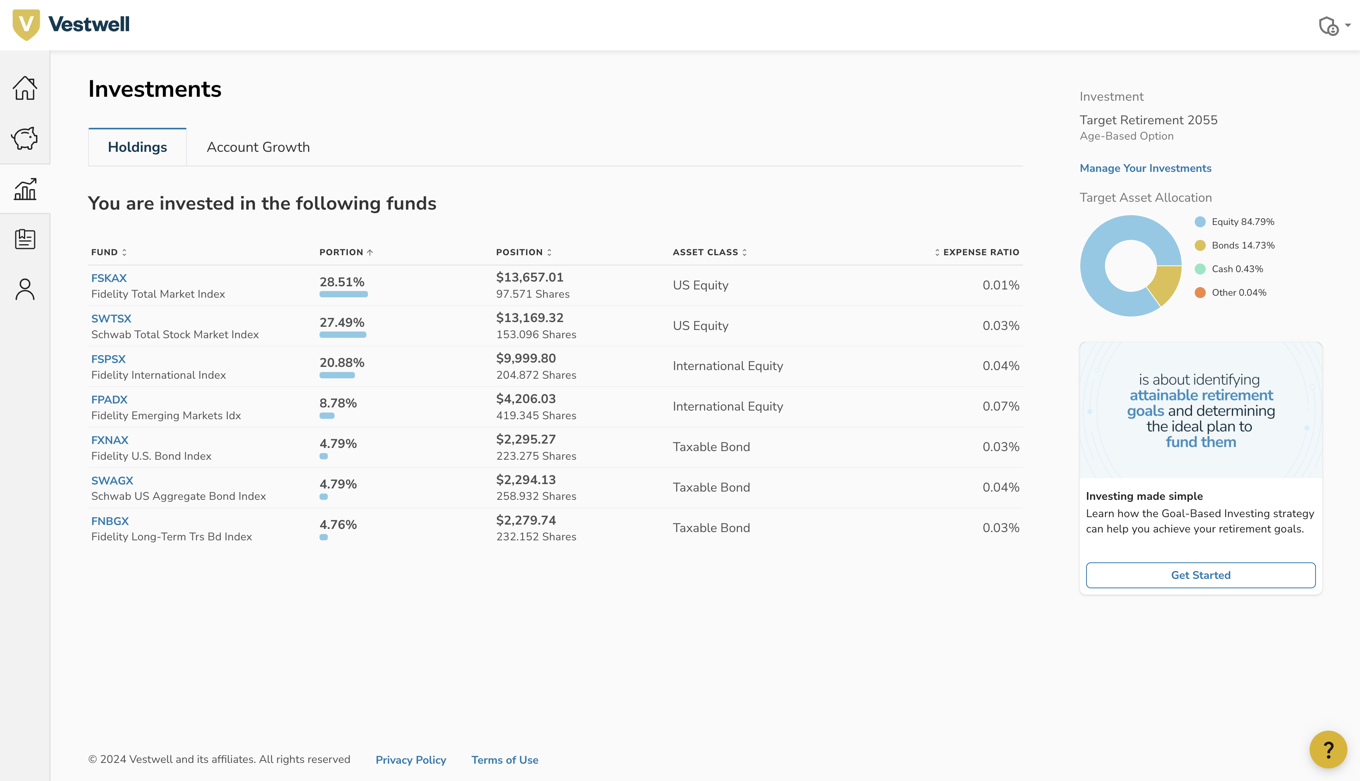Switch to the Account Growth tab
This screenshot has width=1360, height=781.
tap(258, 147)
